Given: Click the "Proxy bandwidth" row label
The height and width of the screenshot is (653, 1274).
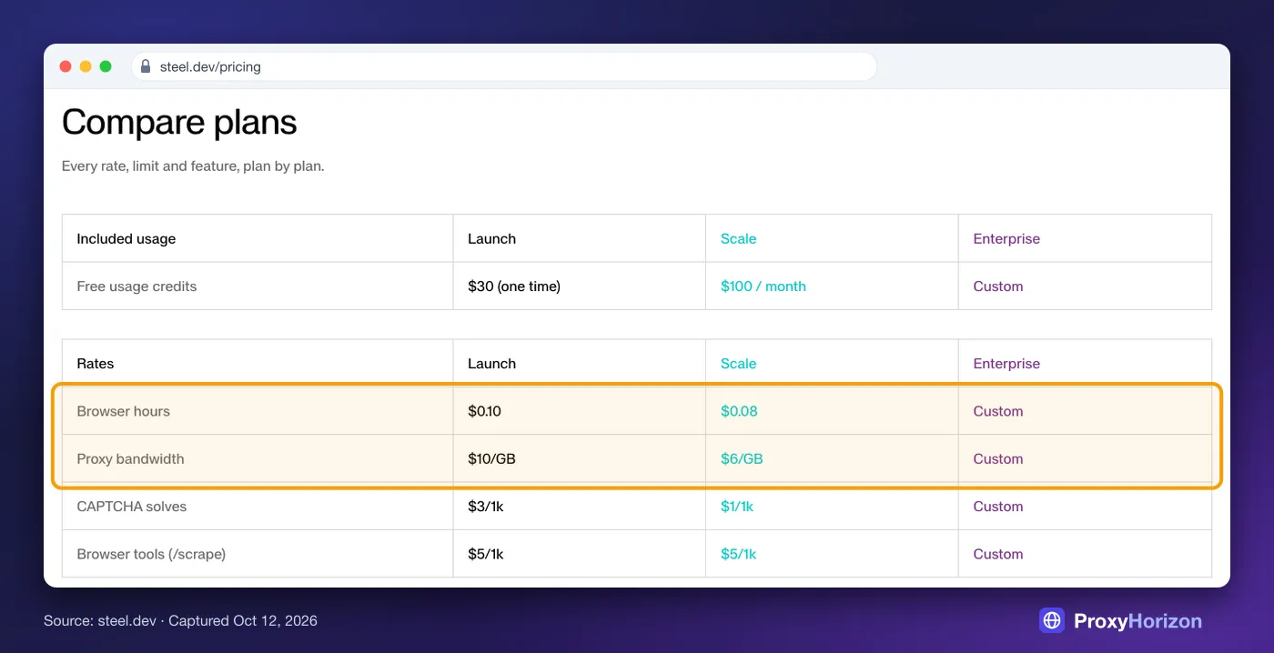Looking at the screenshot, I should tap(130, 458).
